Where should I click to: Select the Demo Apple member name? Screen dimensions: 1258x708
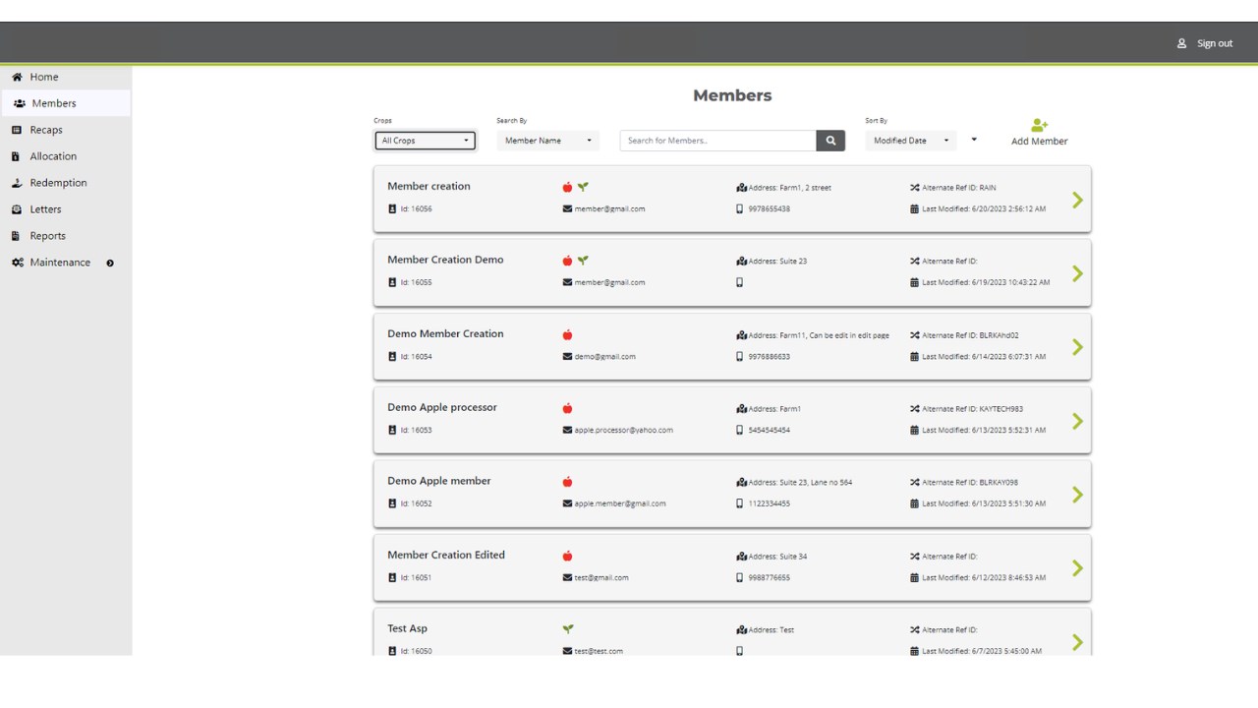(x=439, y=481)
